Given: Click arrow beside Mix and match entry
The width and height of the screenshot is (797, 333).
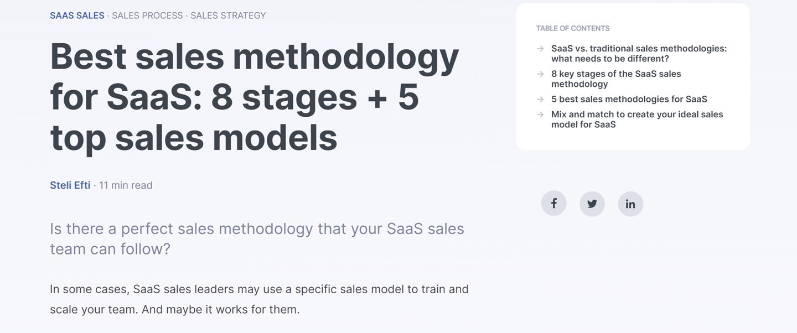Looking at the screenshot, I should pyautogui.click(x=540, y=115).
